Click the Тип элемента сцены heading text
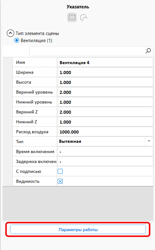This screenshot has height=250, width=155. point(37,33)
